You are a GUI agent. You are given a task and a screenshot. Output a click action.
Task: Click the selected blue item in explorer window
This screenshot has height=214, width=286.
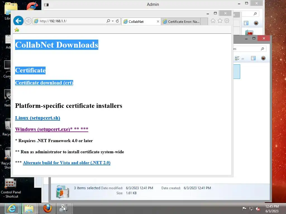coord(237,72)
